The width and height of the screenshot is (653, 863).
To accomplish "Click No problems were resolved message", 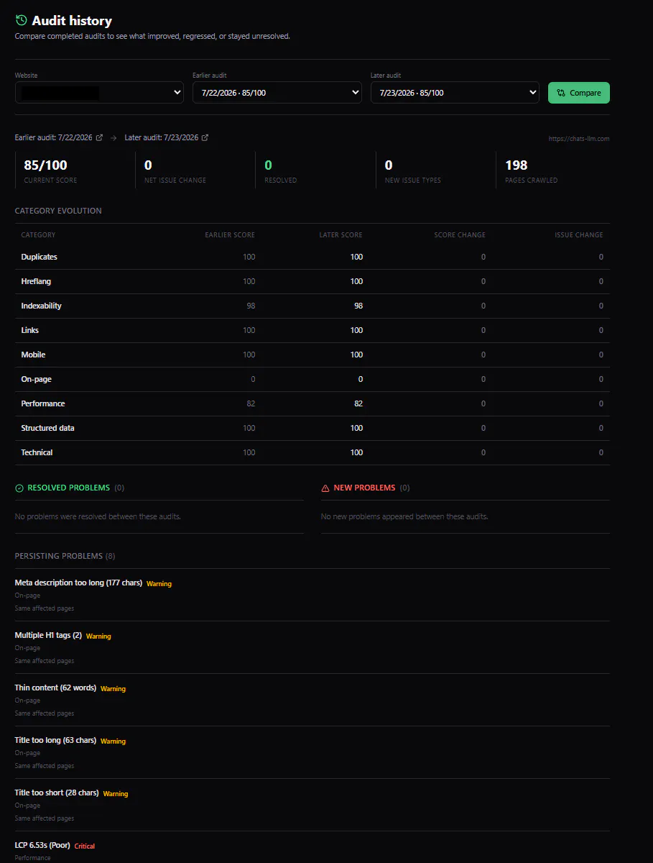I will (x=98, y=516).
